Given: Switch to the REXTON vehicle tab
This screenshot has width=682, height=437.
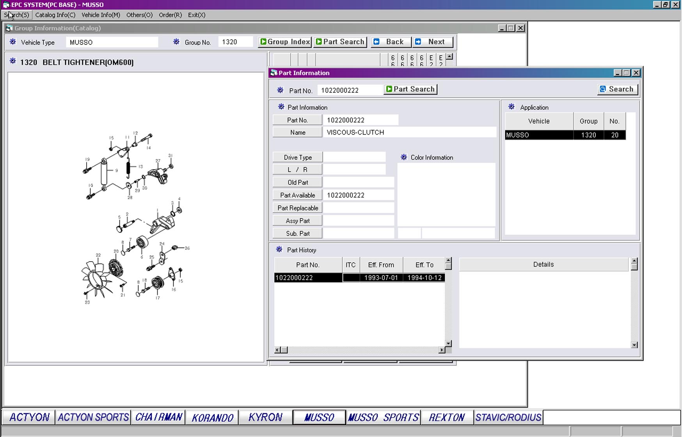Looking at the screenshot, I should pyautogui.click(x=447, y=418).
